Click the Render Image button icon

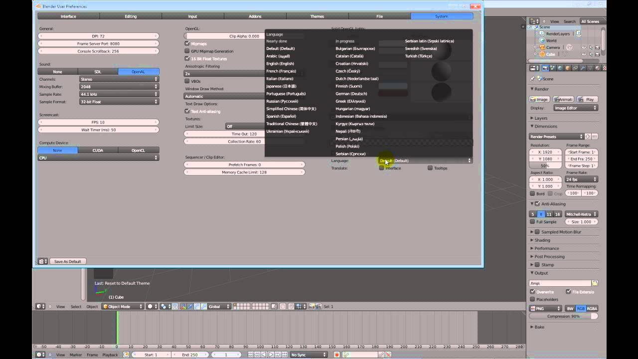pos(539,99)
